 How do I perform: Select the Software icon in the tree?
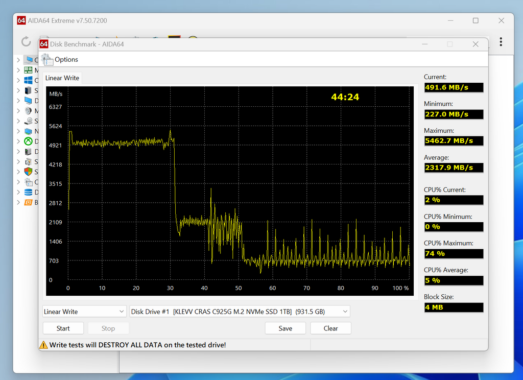29,162
